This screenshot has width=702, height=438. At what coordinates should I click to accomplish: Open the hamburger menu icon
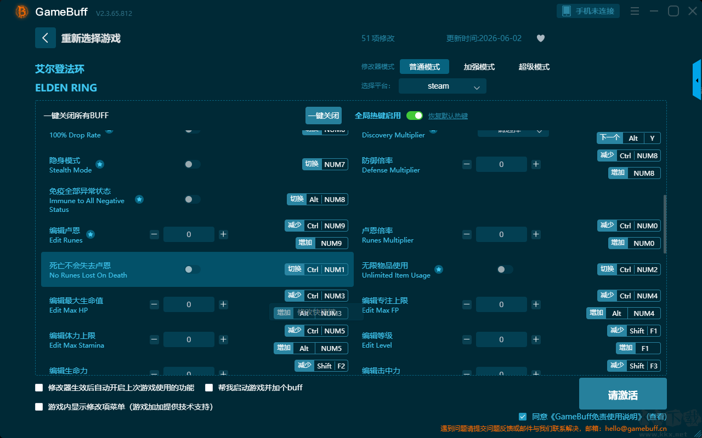635,11
